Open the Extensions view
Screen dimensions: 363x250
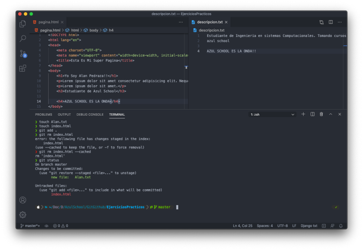(22, 68)
